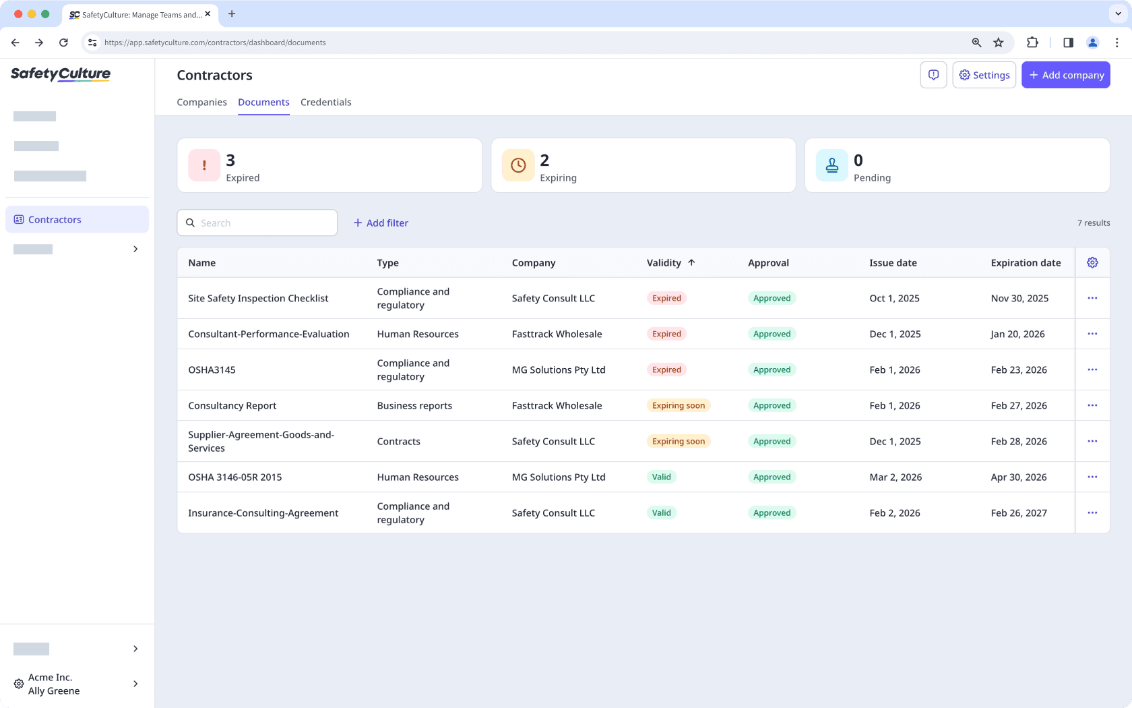Click inside the Search documents field
1132x708 pixels.
tap(257, 223)
